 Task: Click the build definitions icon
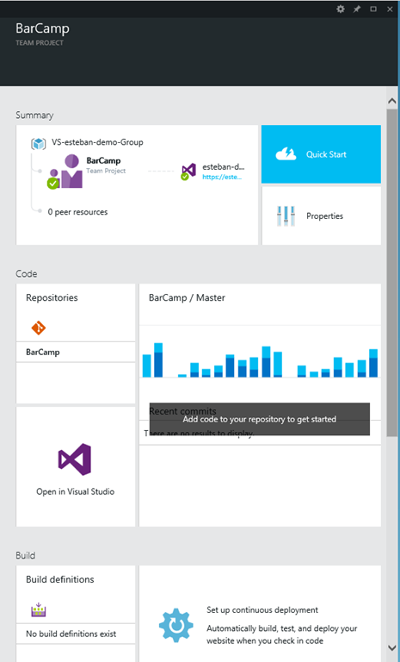[39, 609]
